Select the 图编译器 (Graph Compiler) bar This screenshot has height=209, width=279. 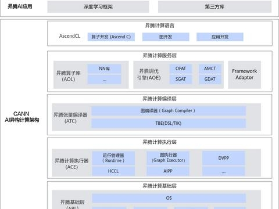pyautogui.click(x=169, y=111)
